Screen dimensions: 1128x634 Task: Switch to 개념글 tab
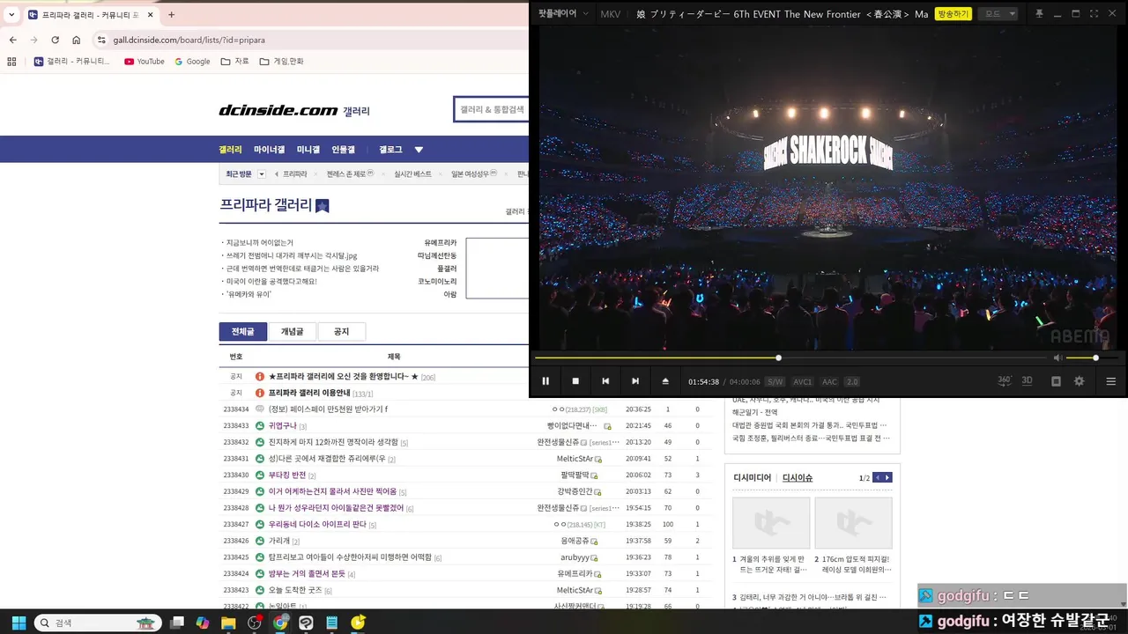click(292, 331)
